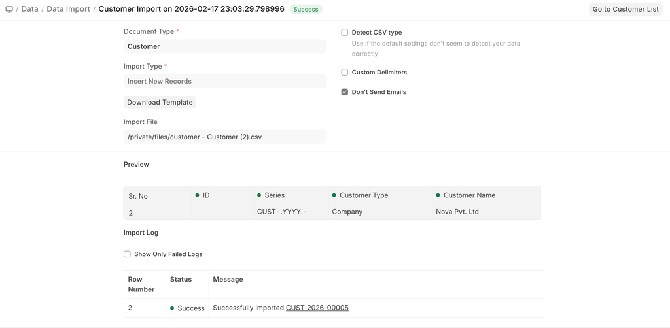The width and height of the screenshot is (670, 328).
Task: Click the Import File path field
Action: pos(224,137)
